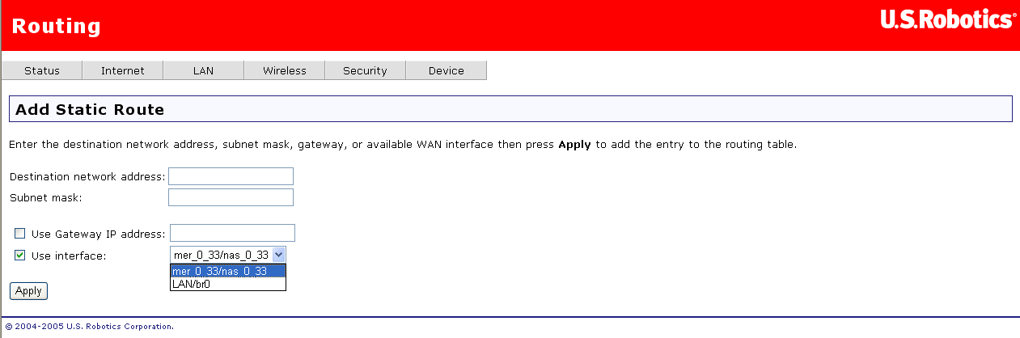Switch to the Internet tab
The height and width of the screenshot is (338, 1020).
pyautogui.click(x=123, y=71)
